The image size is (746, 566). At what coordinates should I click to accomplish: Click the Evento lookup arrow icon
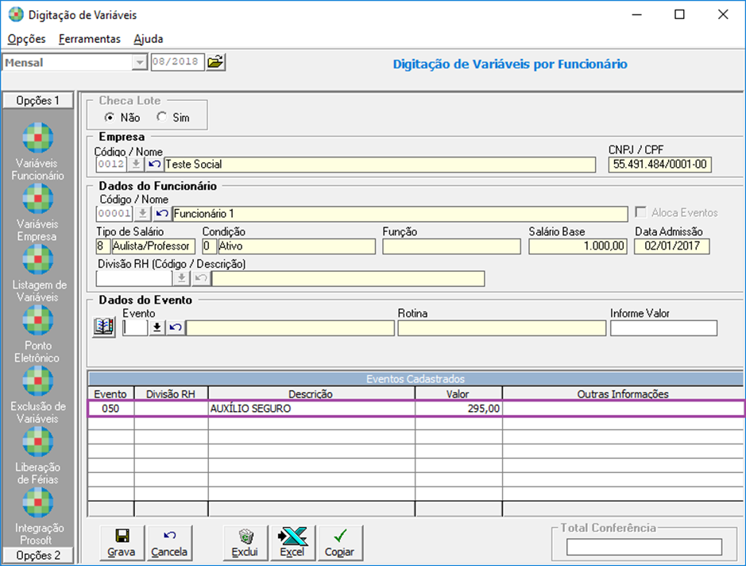click(x=157, y=328)
